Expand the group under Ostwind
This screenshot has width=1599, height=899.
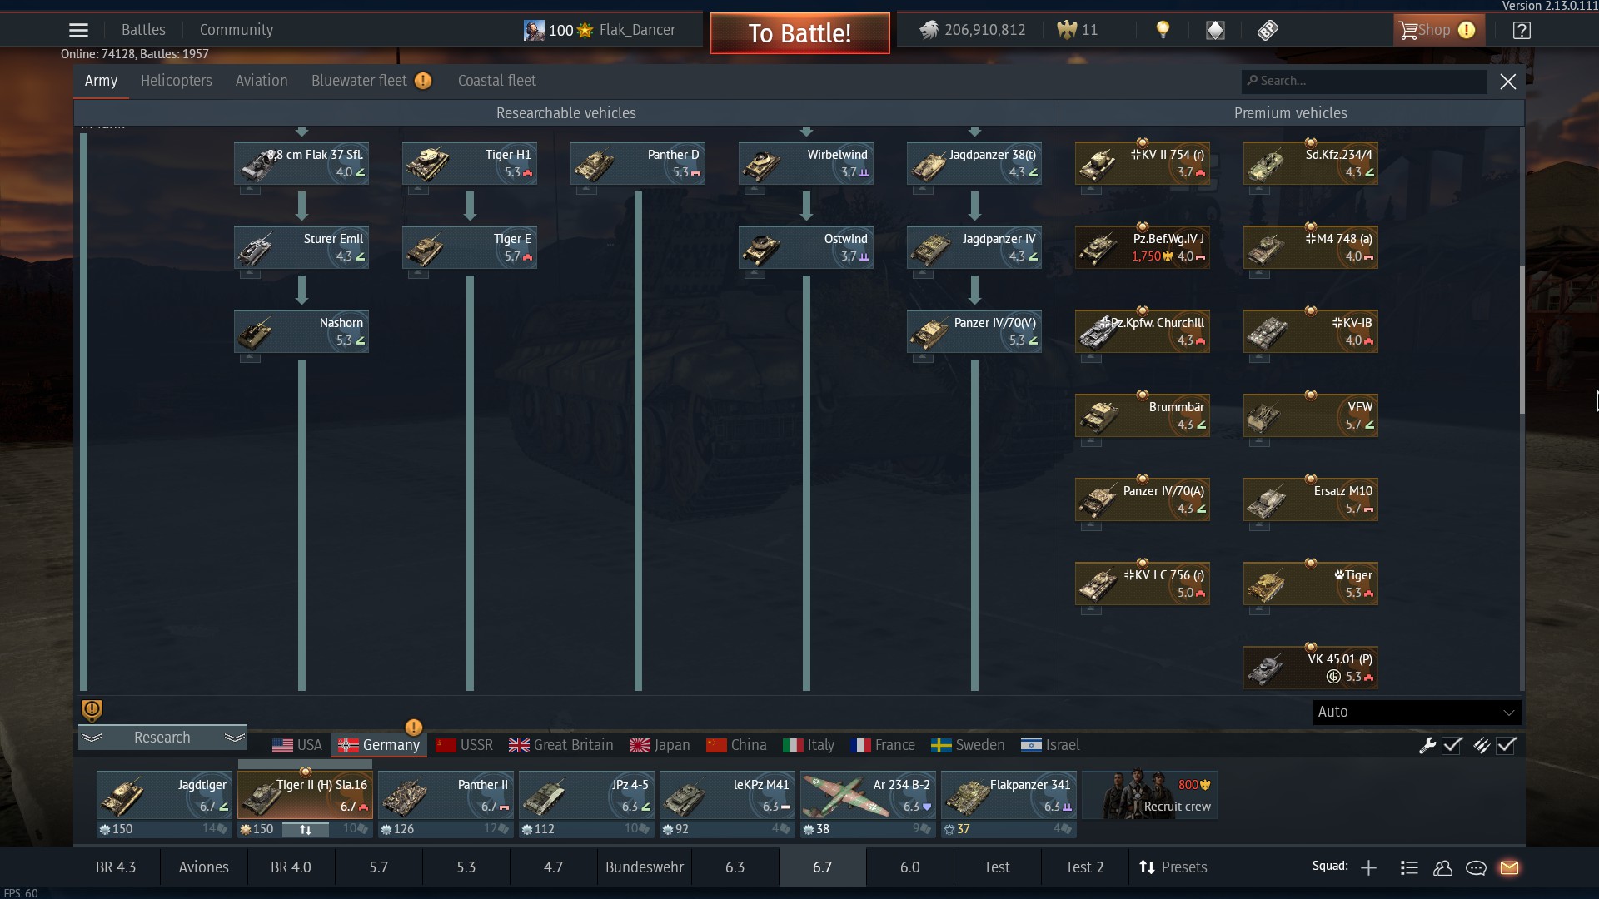755,274
